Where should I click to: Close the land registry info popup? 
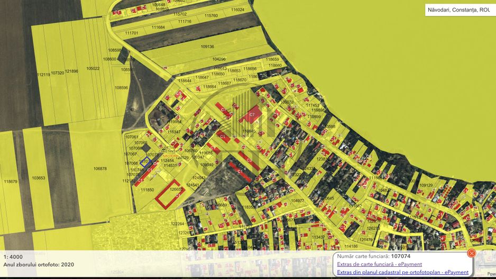(472, 254)
